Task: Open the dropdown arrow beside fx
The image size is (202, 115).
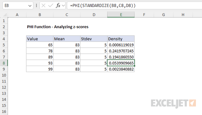Action: click(63, 6)
